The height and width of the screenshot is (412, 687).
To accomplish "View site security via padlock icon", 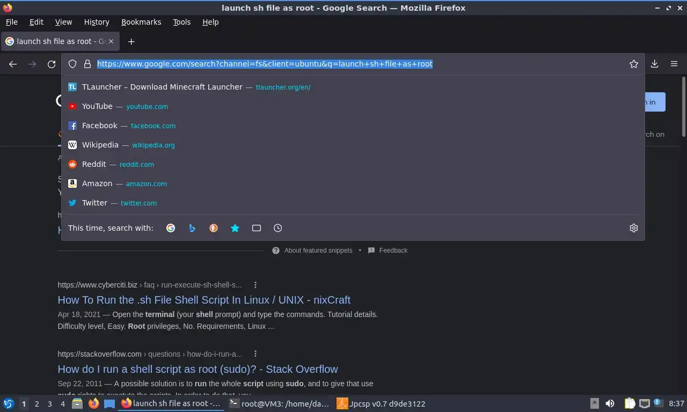I will [87, 64].
